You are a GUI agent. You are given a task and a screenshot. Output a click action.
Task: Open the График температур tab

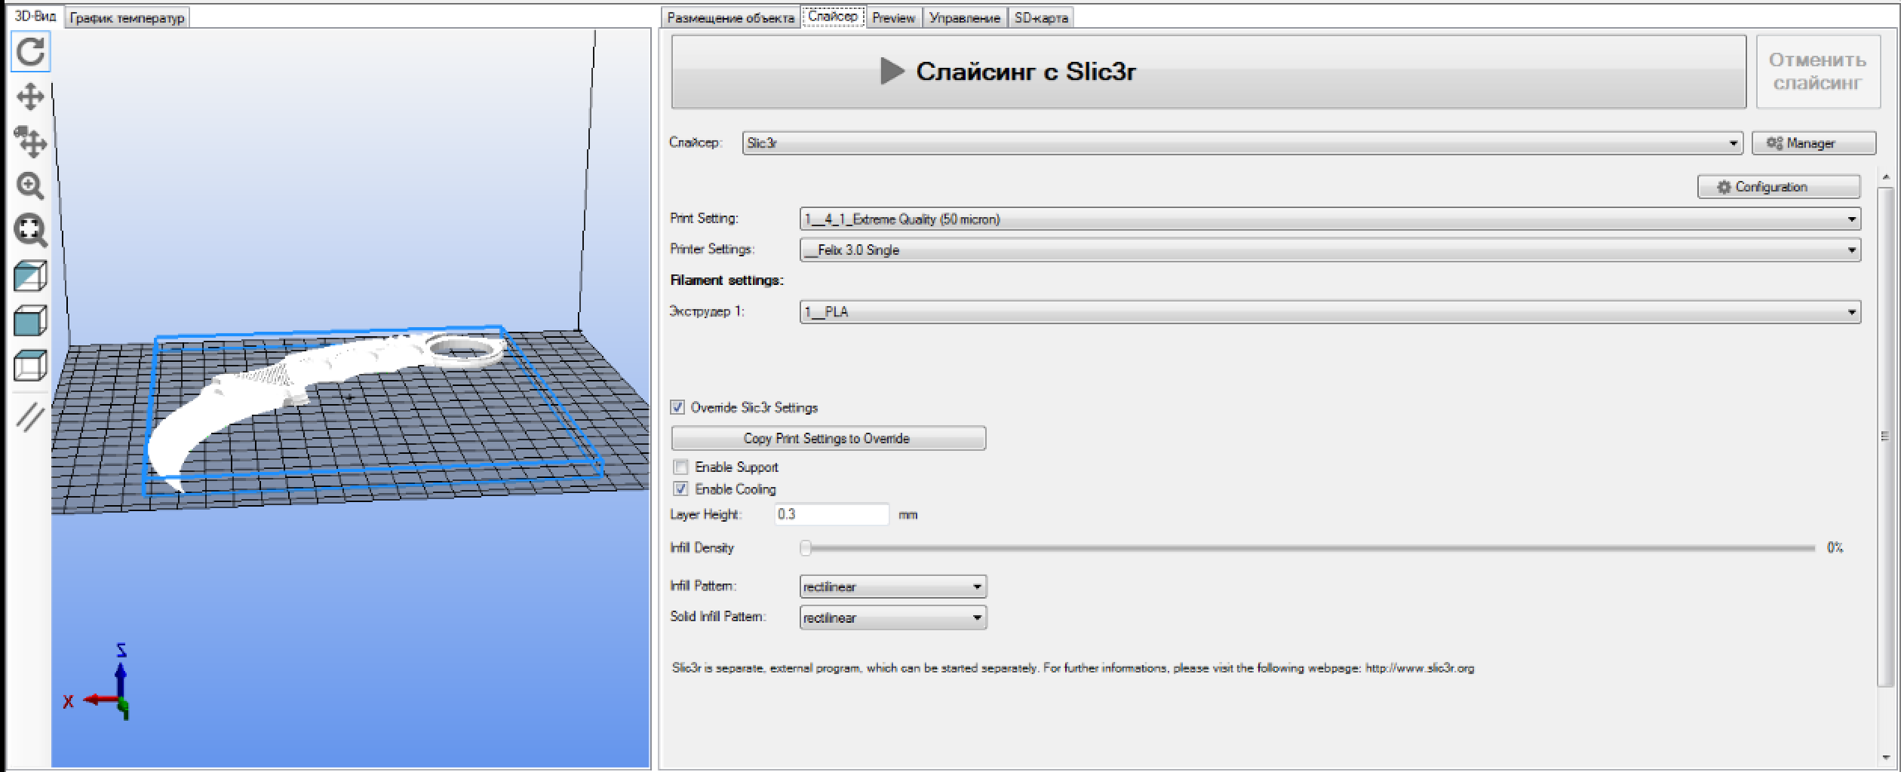(127, 18)
